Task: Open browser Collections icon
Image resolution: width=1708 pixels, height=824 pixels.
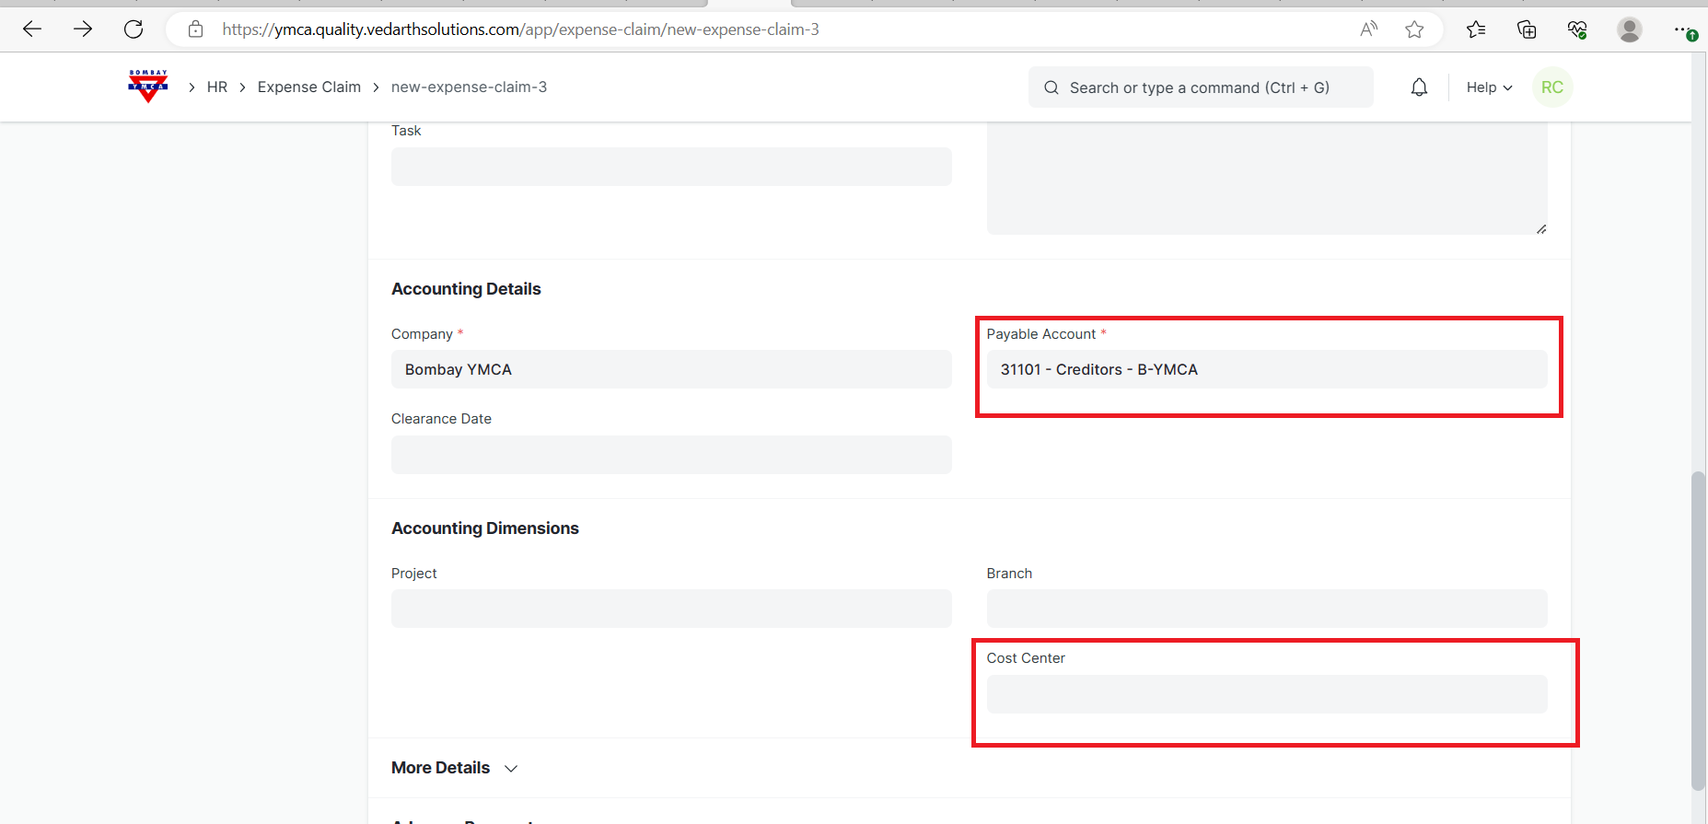Action: 1527,29
